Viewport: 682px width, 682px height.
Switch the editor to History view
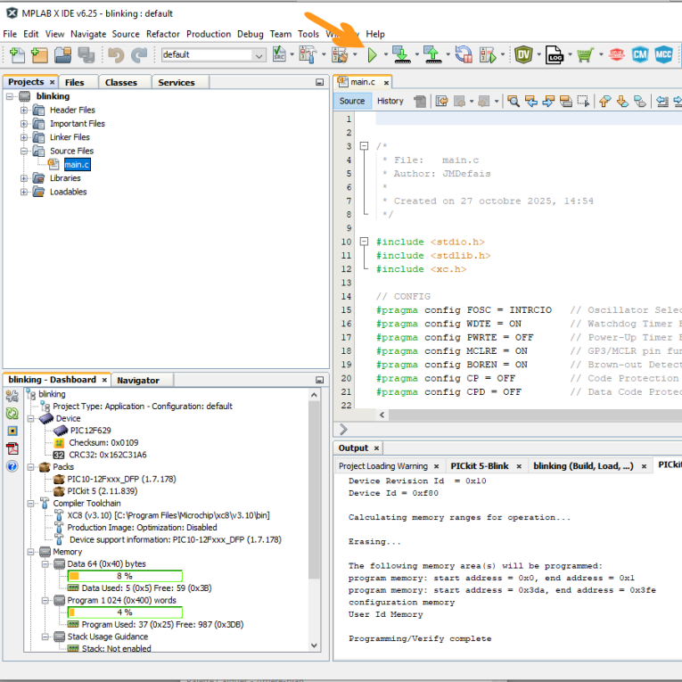(390, 101)
